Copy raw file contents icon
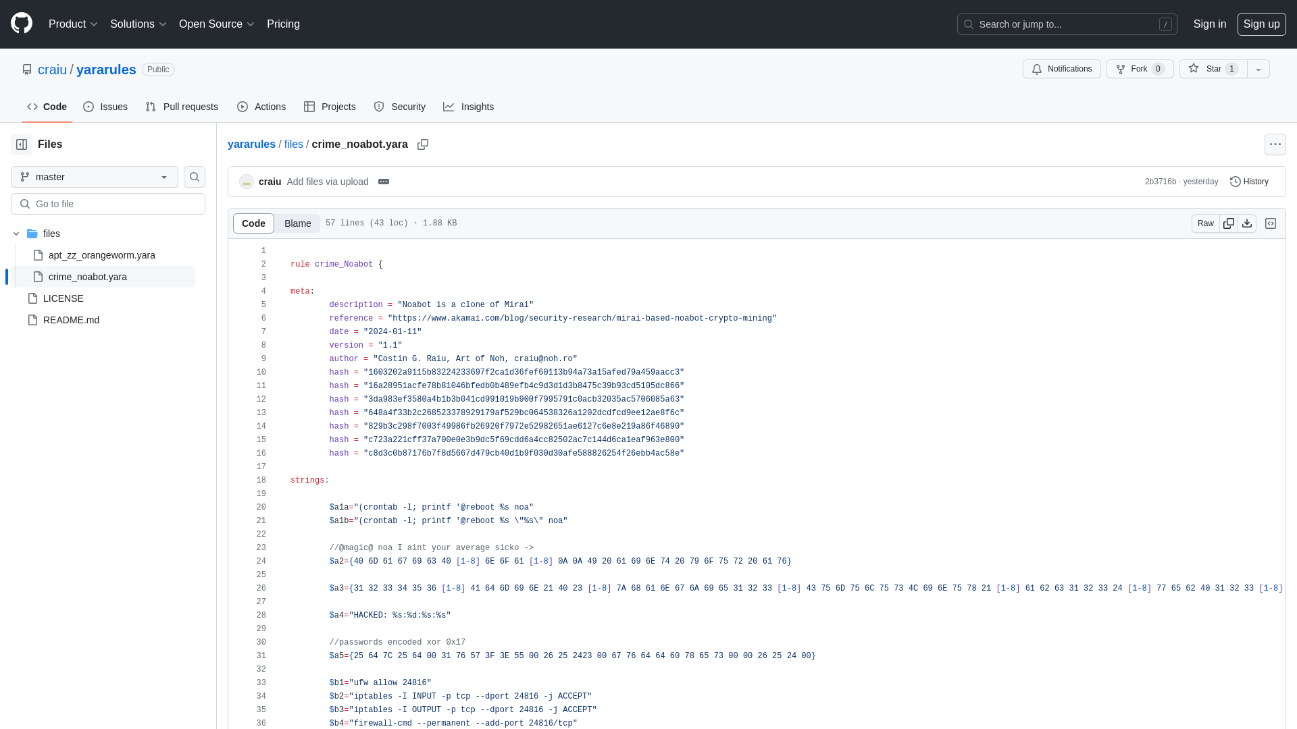Image resolution: width=1297 pixels, height=729 pixels. coord(1229,223)
